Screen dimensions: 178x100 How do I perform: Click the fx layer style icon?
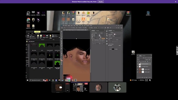[x=141, y=78]
